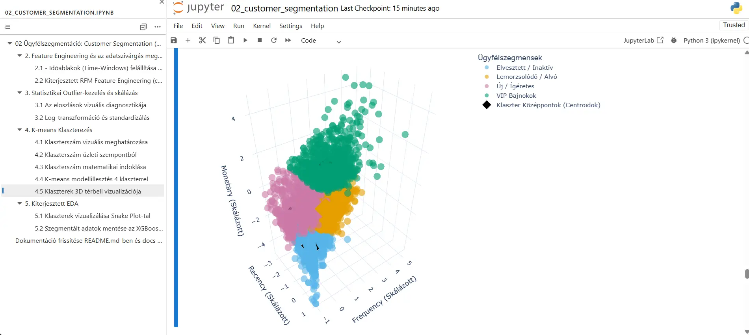
Task: Collapse the 02 Ügyfélszegmentáció root heading
Action: pyautogui.click(x=10, y=43)
